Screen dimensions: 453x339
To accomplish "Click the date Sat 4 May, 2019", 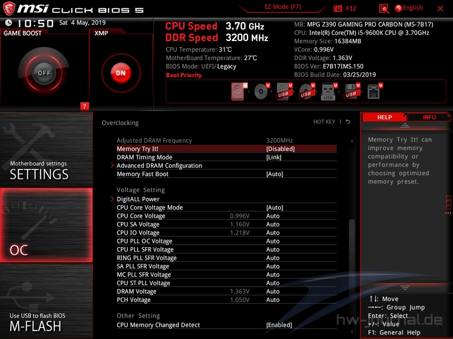I will click(82, 23).
